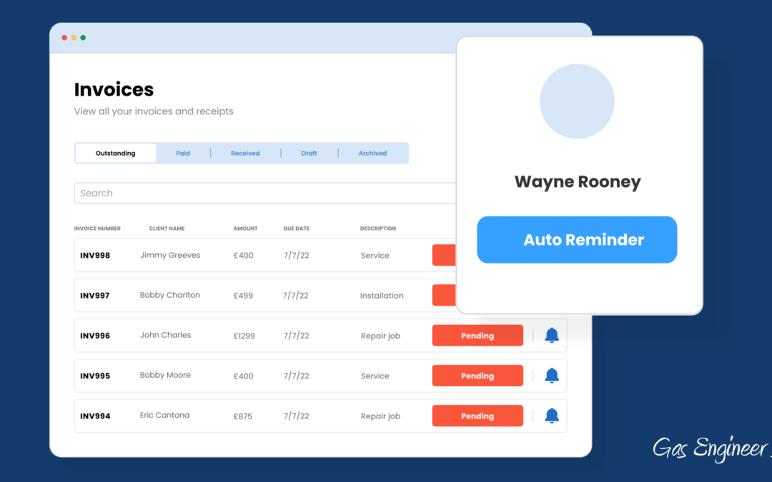Screen dimensions: 772x482
Task: Click the yellow minimize dot in title bar
Action: click(74, 38)
